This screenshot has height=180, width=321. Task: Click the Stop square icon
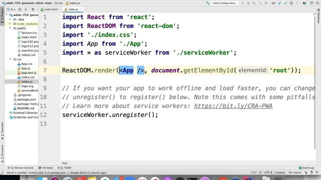[266, 3]
